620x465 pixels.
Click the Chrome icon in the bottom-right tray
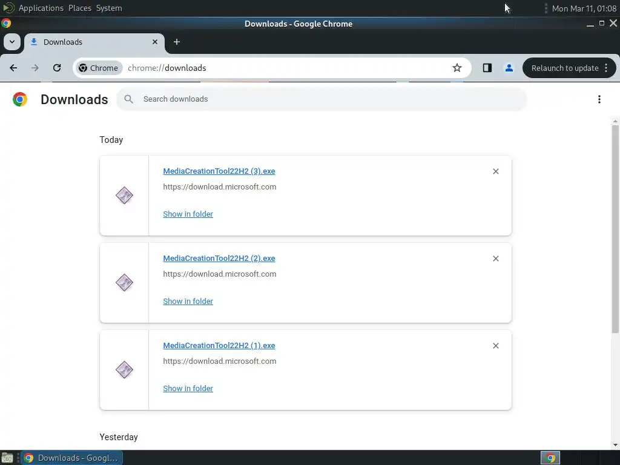tap(550, 458)
